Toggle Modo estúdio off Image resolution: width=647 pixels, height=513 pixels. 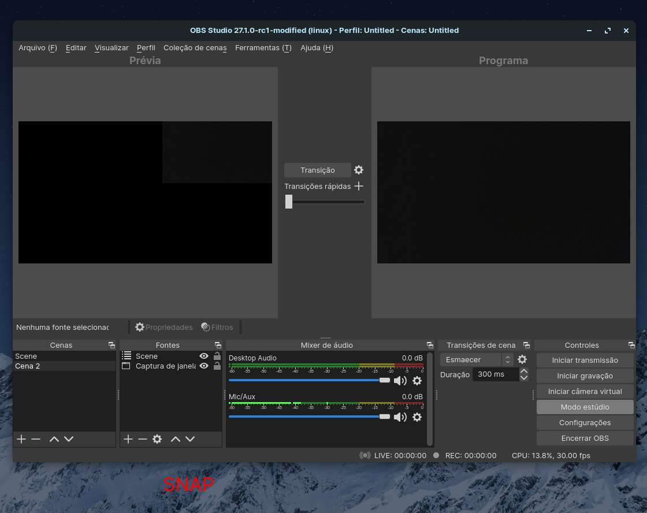click(x=585, y=407)
